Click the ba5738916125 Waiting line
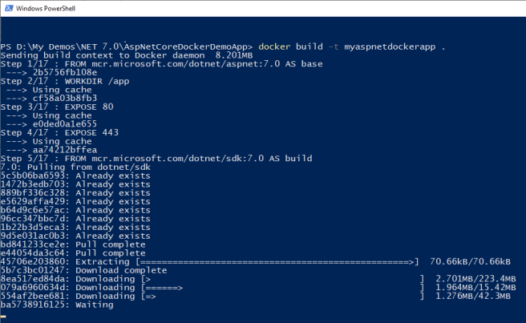The image size is (526, 323). coord(57,305)
